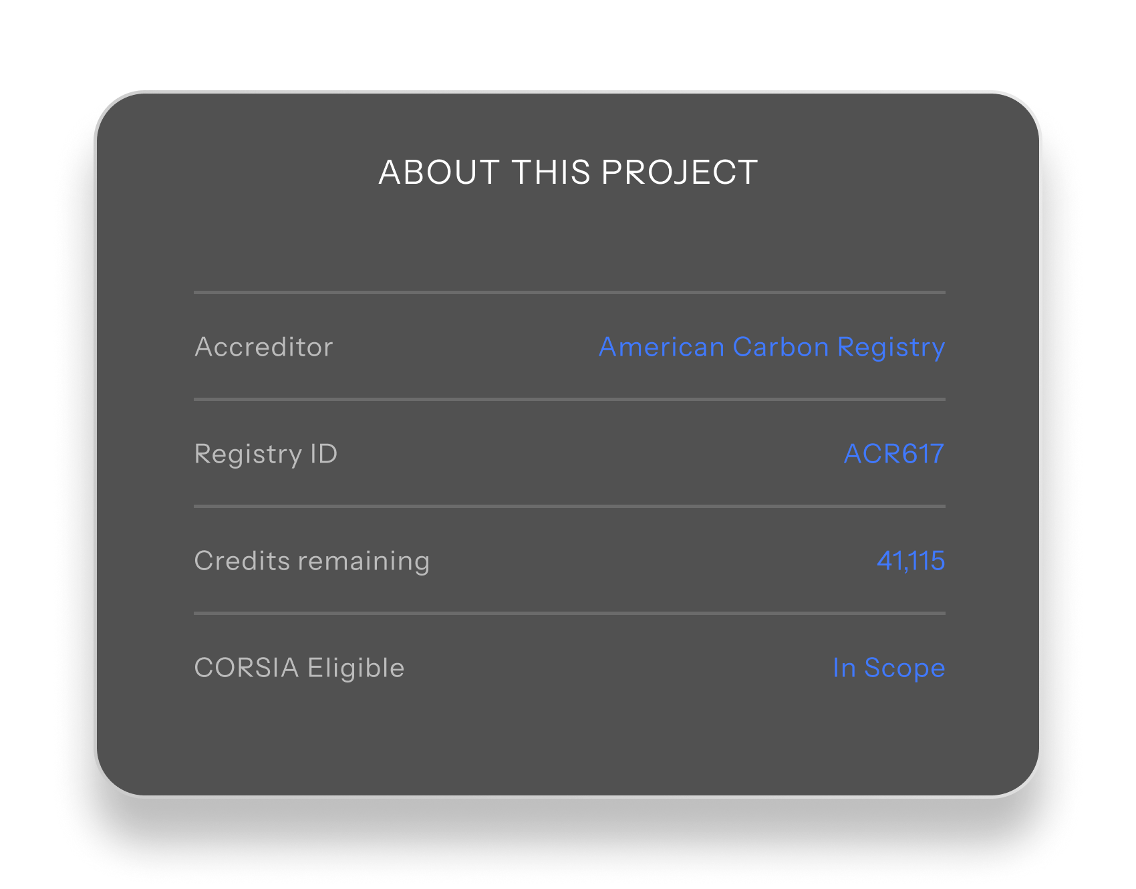Click the word American in accreditor link

tap(662, 347)
